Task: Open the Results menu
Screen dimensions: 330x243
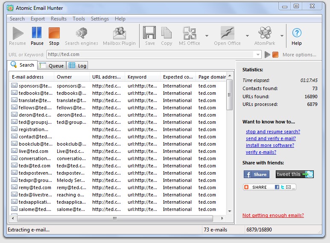Action: (x=58, y=19)
